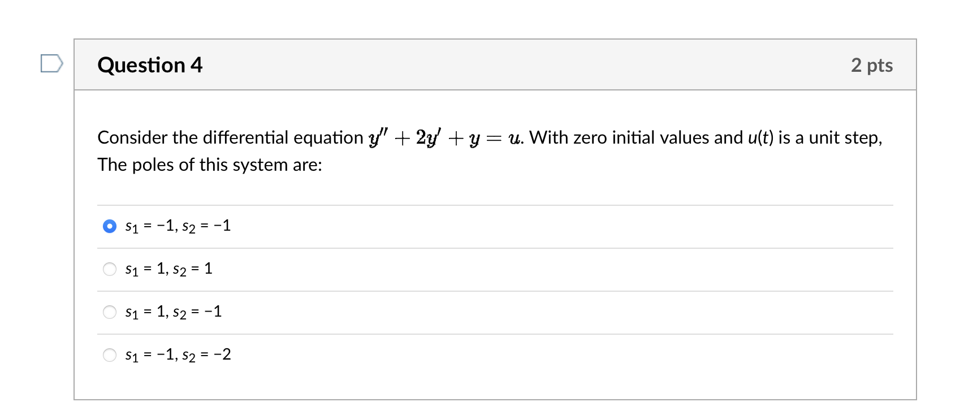Select radio option s1 = -1, s2 = -2
This screenshot has width=977, height=415.
point(110,355)
